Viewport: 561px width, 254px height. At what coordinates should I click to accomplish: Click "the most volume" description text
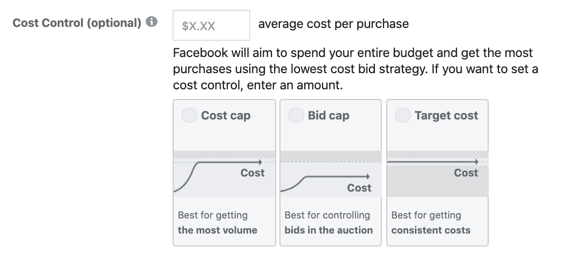pos(217,230)
